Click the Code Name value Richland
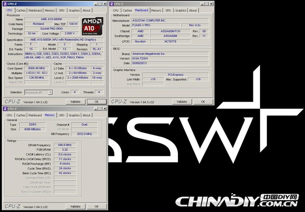305x212 pixels. pyautogui.click(x=38, y=24)
